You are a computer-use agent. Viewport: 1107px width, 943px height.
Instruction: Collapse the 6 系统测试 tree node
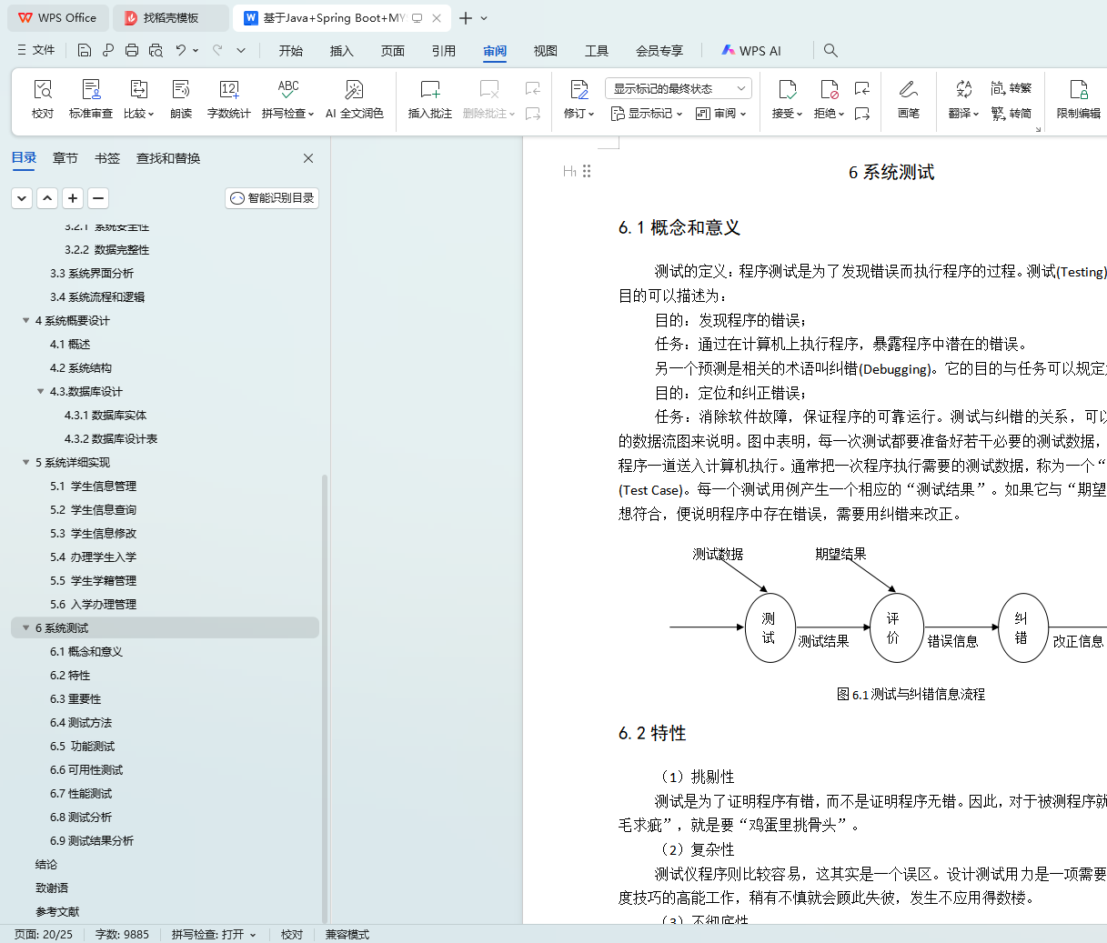(x=26, y=627)
